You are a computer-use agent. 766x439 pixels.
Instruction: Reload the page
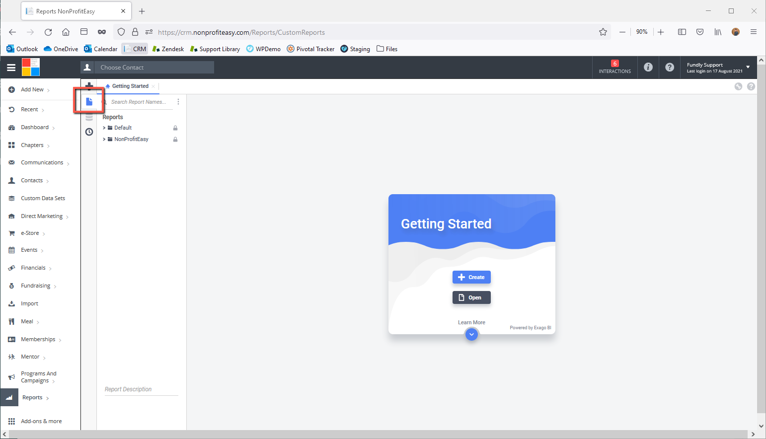pyautogui.click(x=48, y=32)
